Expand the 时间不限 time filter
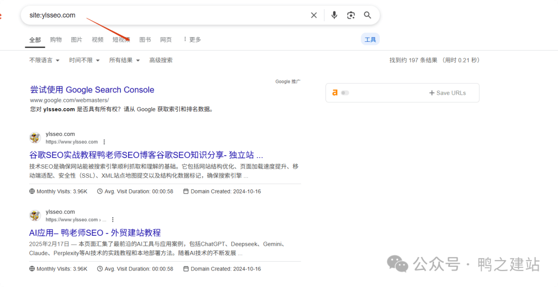The height and width of the screenshot is (287, 558). pos(84,60)
